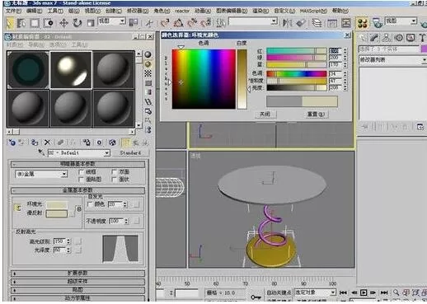The height and width of the screenshot is (304, 427).
Task: Enable the 双面 (two-sided) checkbox
Action: tap(114, 172)
